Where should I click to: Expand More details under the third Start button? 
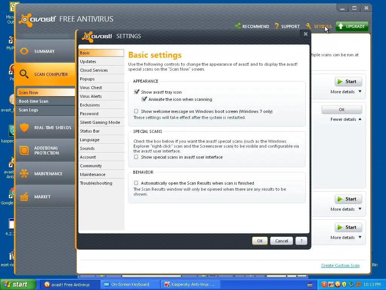(346, 209)
